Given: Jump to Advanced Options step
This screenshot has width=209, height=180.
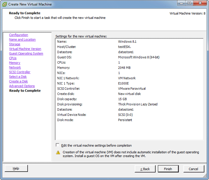Looking at the screenshot, I should pyautogui.click(x=22, y=86).
